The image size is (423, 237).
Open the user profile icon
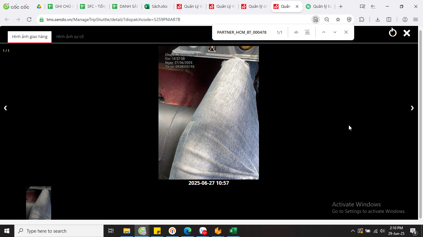click(405, 19)
